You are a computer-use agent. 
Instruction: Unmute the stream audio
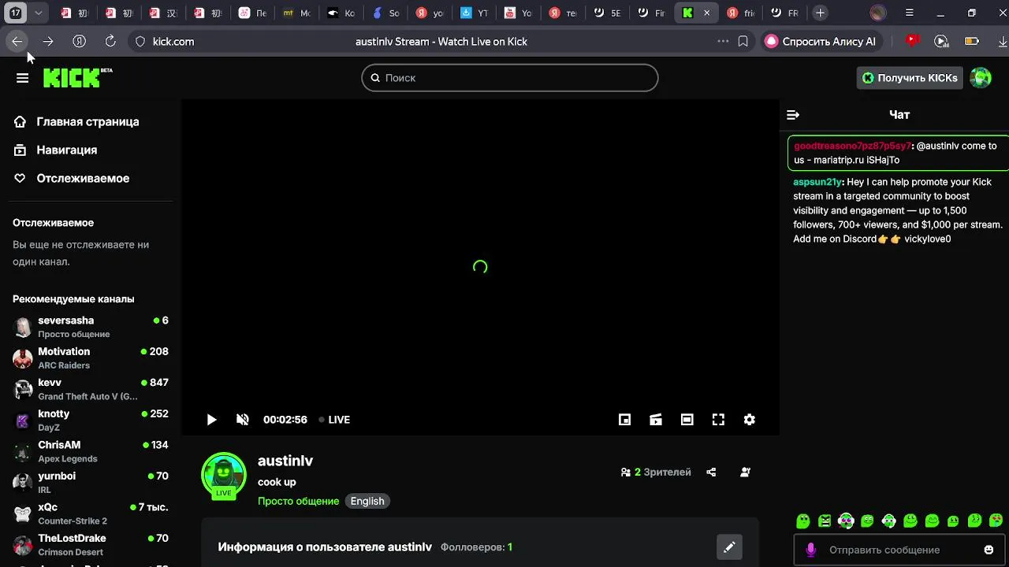coord(243,420)
